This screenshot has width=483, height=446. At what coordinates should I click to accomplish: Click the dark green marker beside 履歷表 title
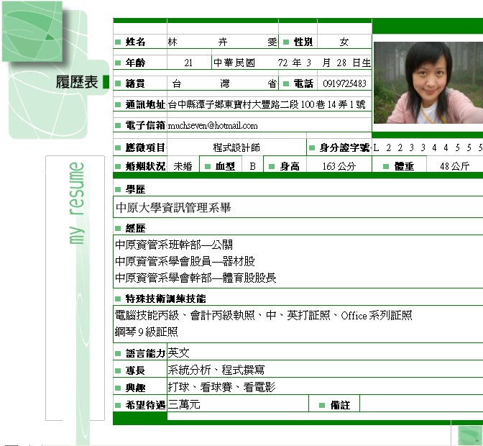click(x=106, y=82)
